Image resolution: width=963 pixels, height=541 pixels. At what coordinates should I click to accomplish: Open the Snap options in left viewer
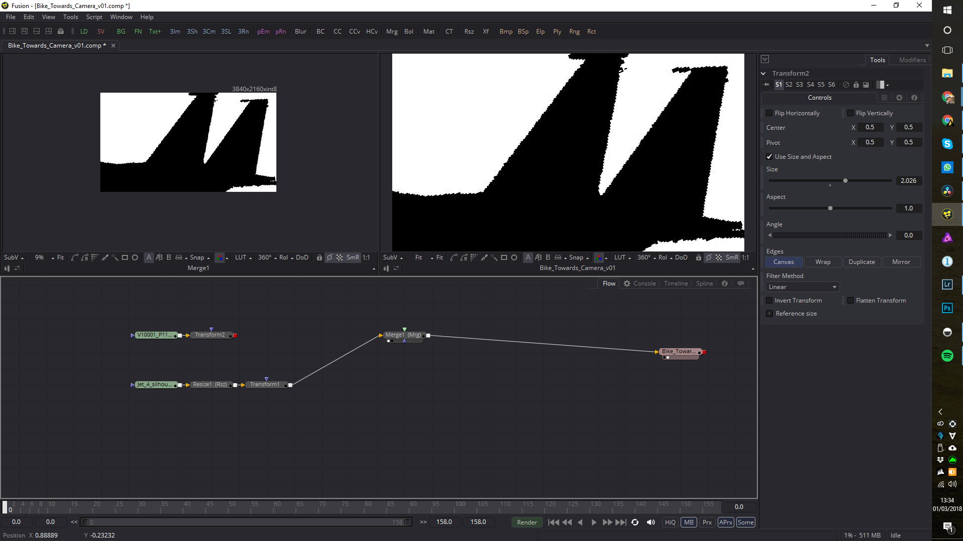209,258
